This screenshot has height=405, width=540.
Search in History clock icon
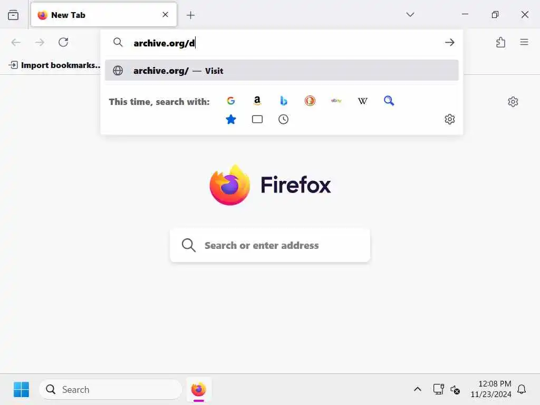pos(283,119)
